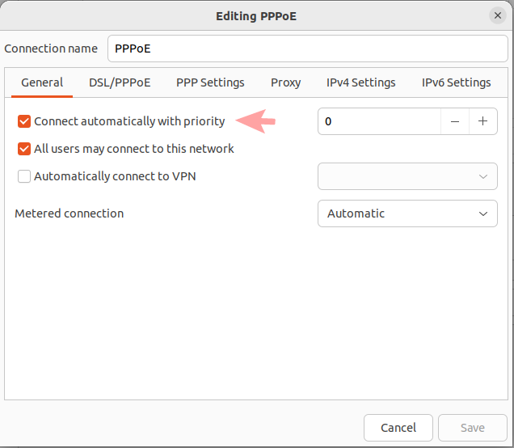Click the Save button

[x=472, y=427]
